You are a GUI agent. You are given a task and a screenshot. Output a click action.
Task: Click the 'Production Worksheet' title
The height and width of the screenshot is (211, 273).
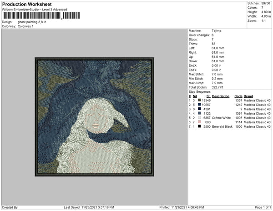pos(27,5)
